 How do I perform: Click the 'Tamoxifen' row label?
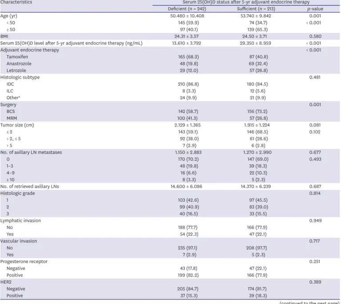coord(17,57)
